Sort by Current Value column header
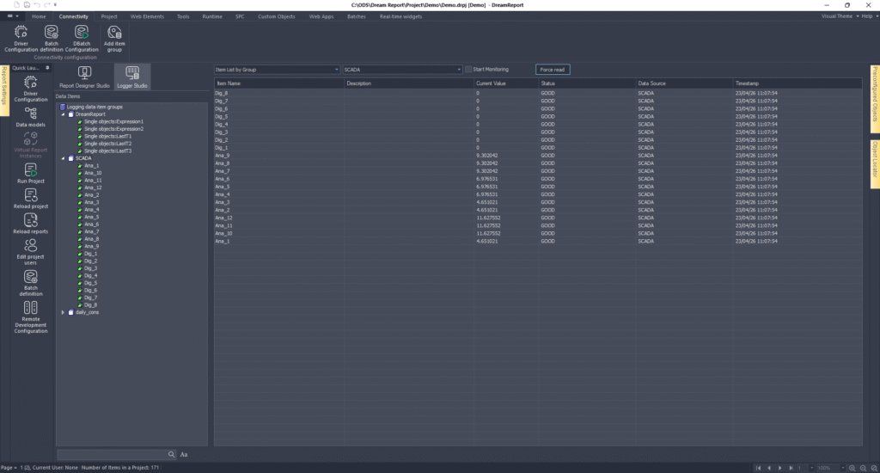The width and height of the screenshot is (880, 473). click(x=506, y=83)
